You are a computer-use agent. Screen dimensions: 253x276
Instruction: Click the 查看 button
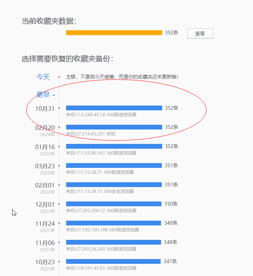click(x=200, y=34)
